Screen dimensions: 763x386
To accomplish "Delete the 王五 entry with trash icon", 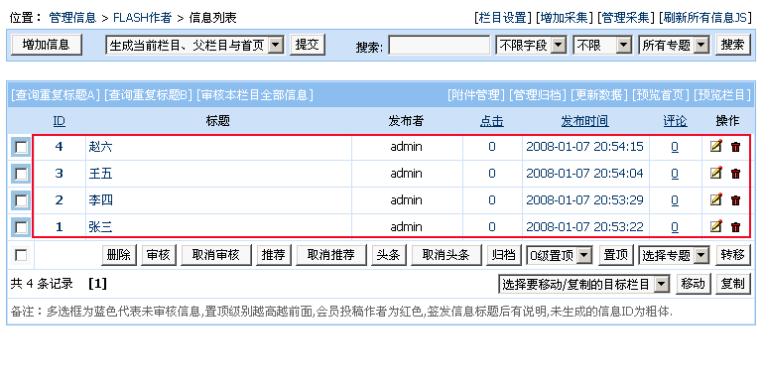I will pos(735,174).
